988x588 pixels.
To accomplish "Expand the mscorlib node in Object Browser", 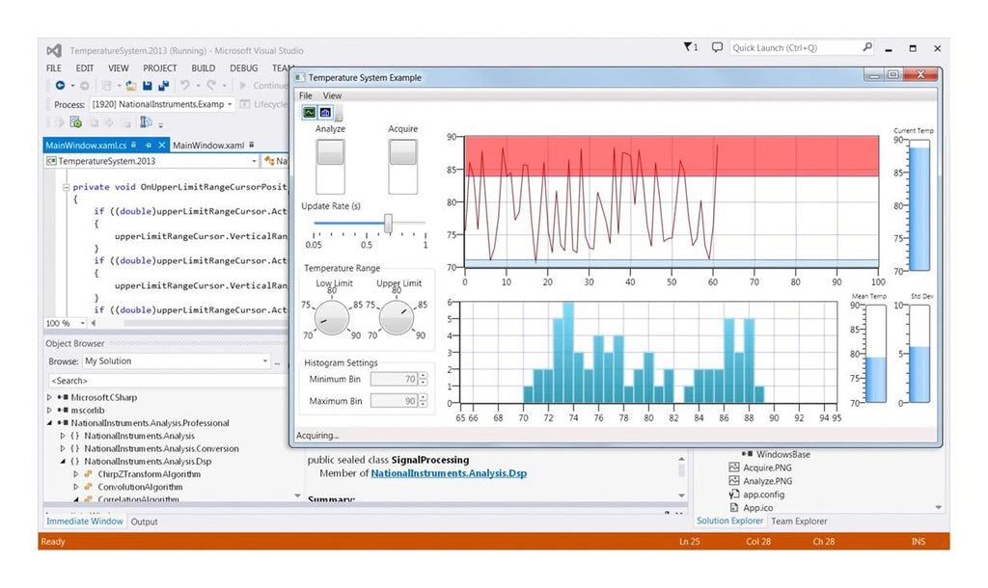I will [49, 411].
